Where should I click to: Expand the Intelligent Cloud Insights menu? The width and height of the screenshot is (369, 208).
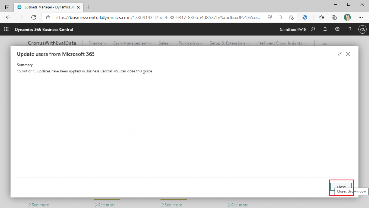(x=281, y=43)
